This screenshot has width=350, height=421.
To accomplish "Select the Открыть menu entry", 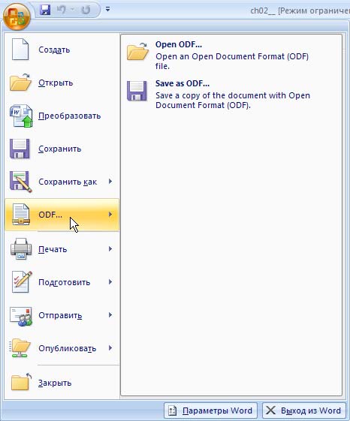I will tap(62, 83).
